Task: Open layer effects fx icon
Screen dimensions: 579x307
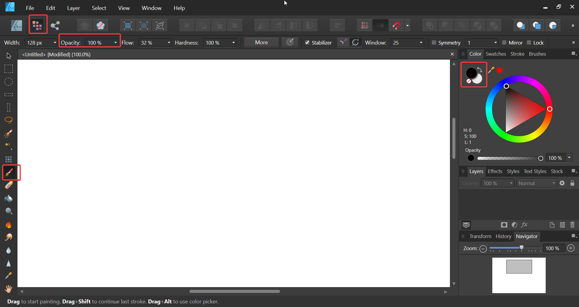Action: point(524,225)
